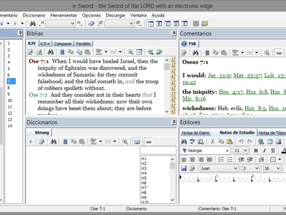Click the binoculars search icon in main toolbar
This screenshot has width=286, height=215.
[x=33, y=24]
